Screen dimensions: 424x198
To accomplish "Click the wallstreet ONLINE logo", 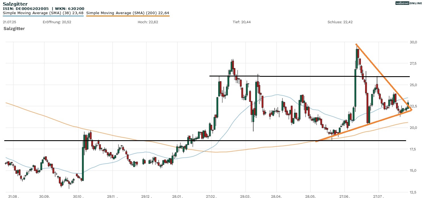I will tap(409, 3).
